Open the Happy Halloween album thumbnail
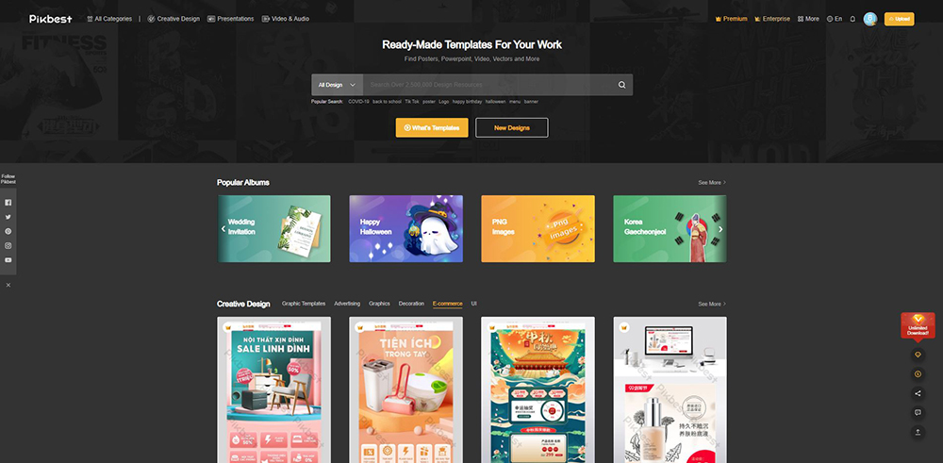This screenshot has height=463, width=943. [405, 229]
